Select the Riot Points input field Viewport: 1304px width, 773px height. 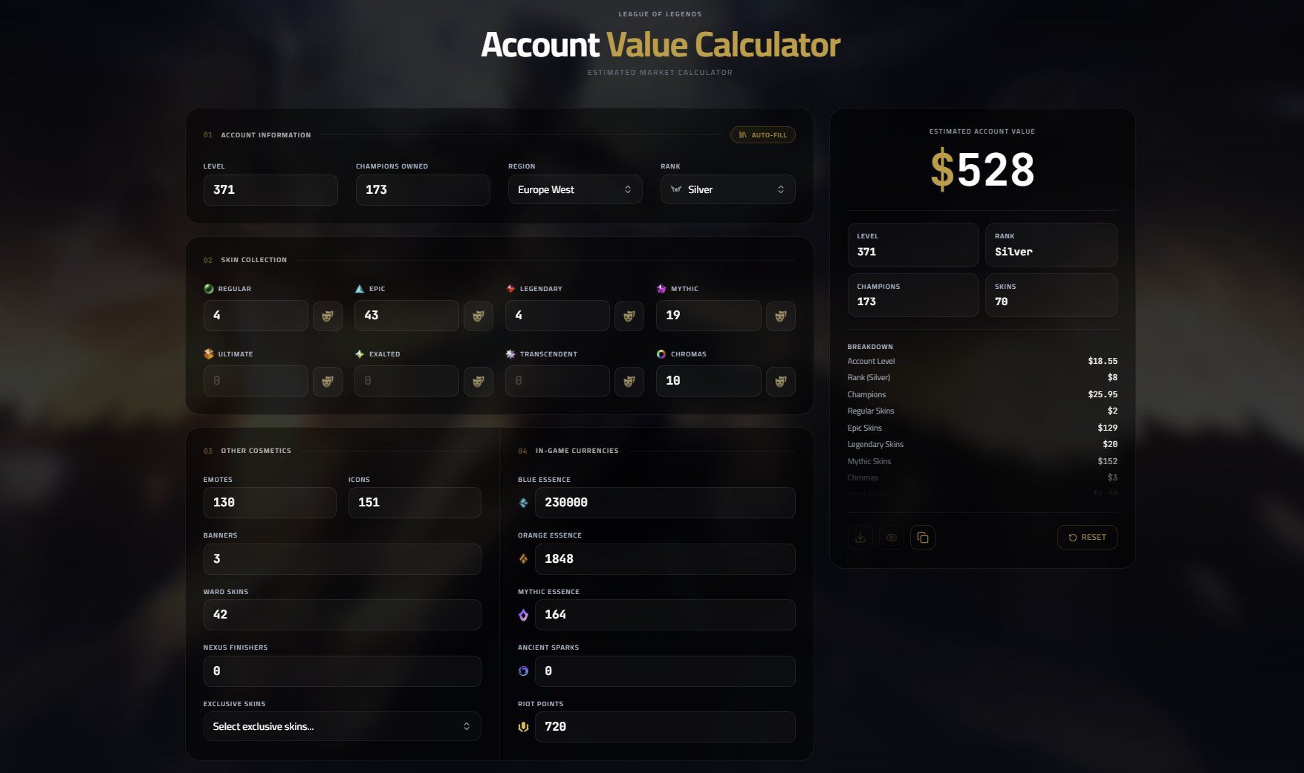click(x=665, y=727)
